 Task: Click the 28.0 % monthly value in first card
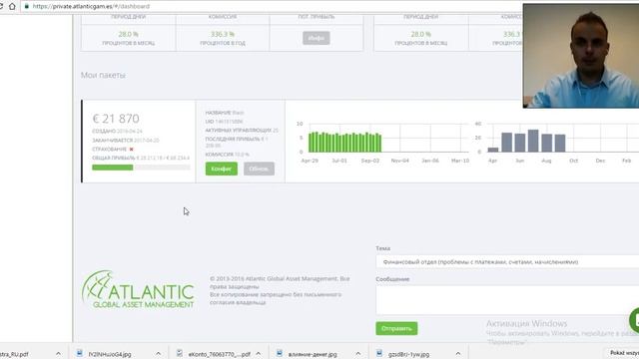point(129,34)
